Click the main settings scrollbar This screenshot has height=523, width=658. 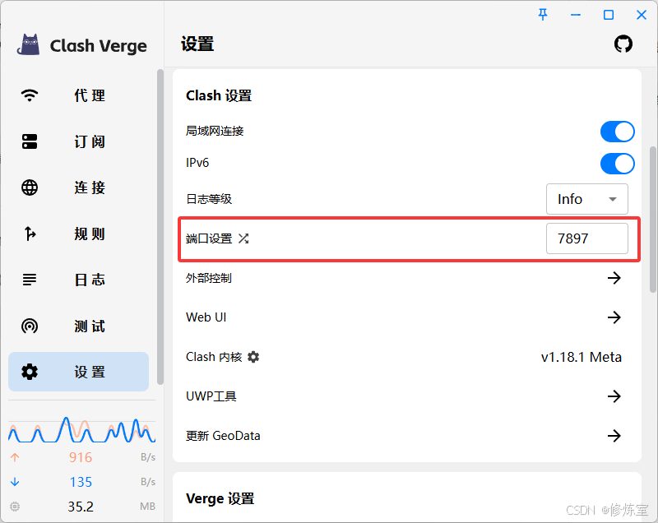[653, 220]
